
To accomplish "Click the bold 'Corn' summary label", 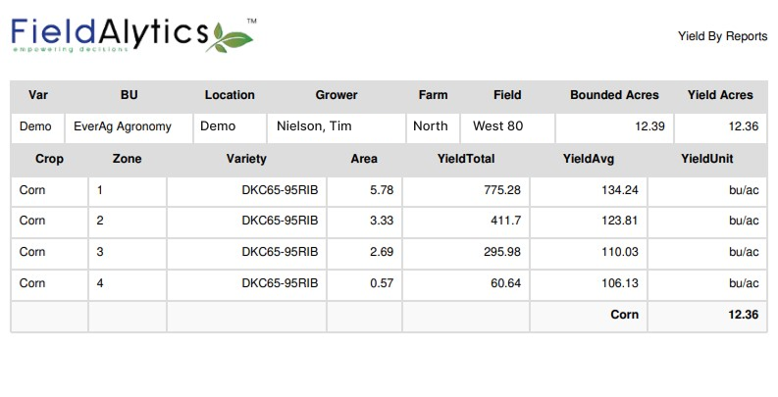I will pos(624,315).
